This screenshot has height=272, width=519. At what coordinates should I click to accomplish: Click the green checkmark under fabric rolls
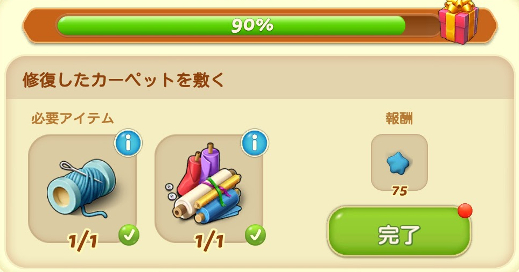[255, 235]
